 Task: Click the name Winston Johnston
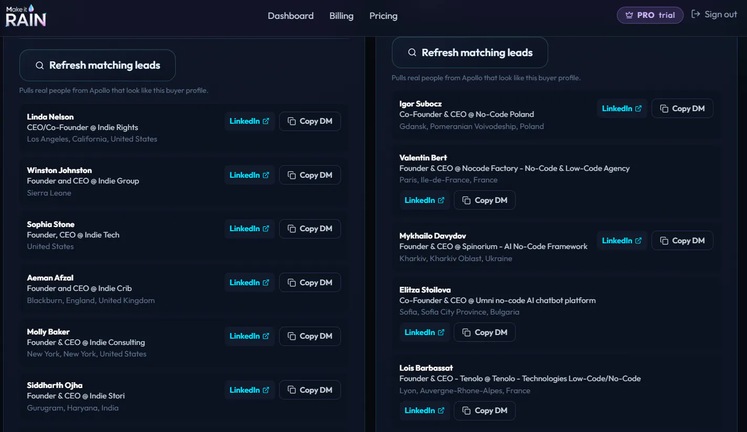tap(59, 170)
